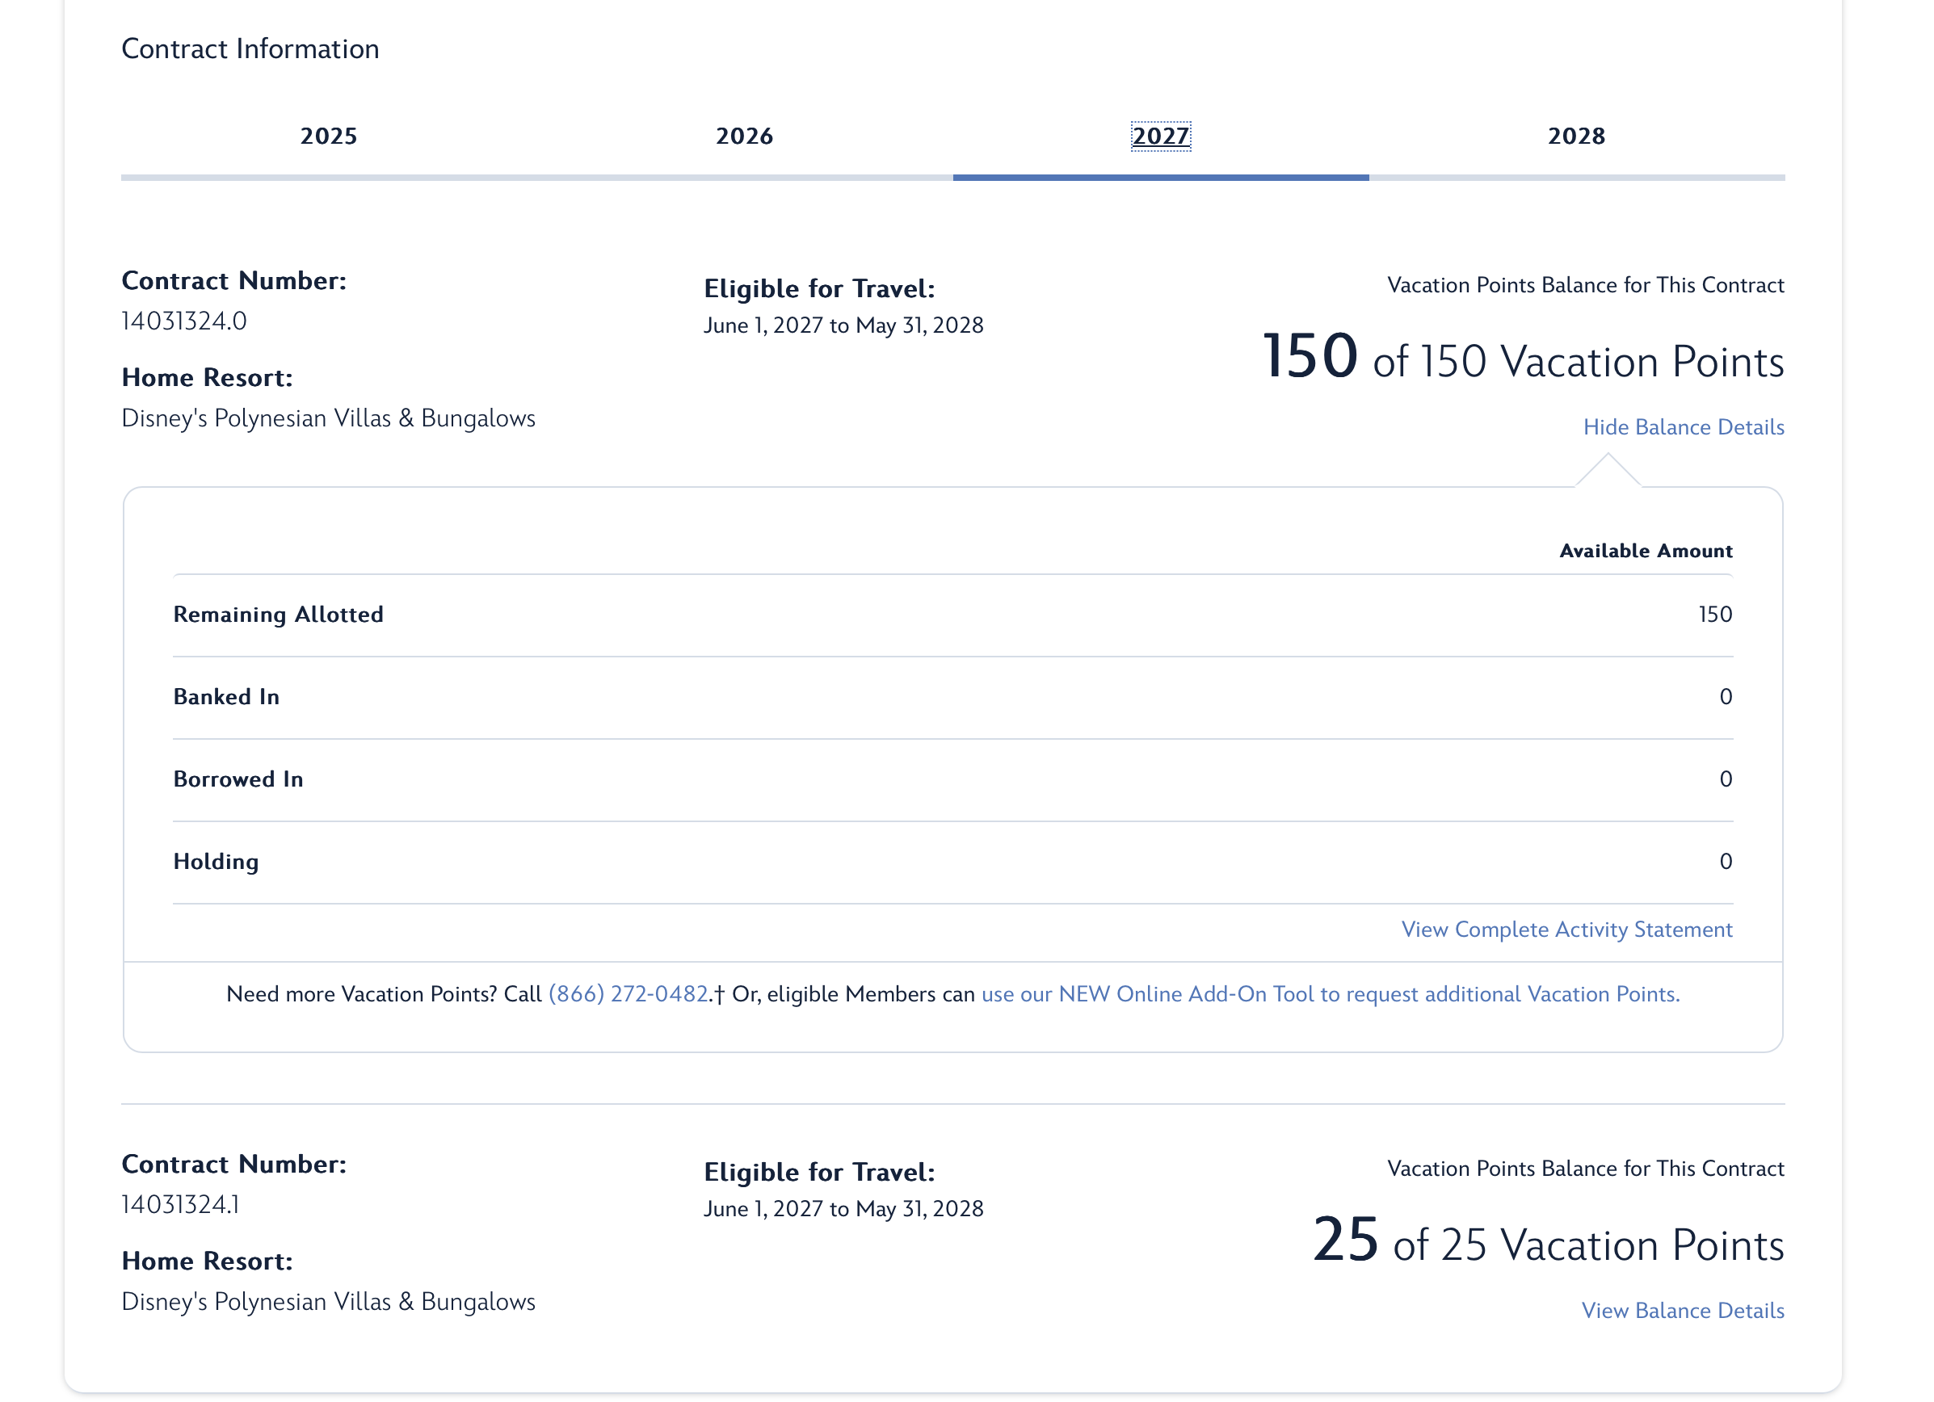Open View Complete Activity Statement link
This screenshot has height=1402, width=1934.
pyautogui.click(x=1566, y=929)
